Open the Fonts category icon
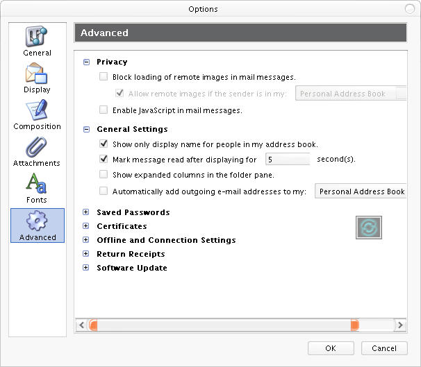This screenshot has width=421, height=367. click(x=37, y=184)
